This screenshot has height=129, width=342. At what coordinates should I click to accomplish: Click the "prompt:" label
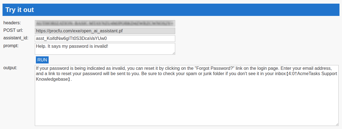11,46
